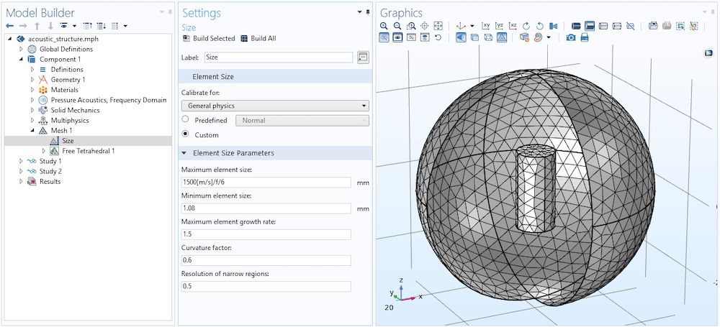Click the rotate view counterclockwise icon
The image size is (720, 327).
click(x=540, y=26)
